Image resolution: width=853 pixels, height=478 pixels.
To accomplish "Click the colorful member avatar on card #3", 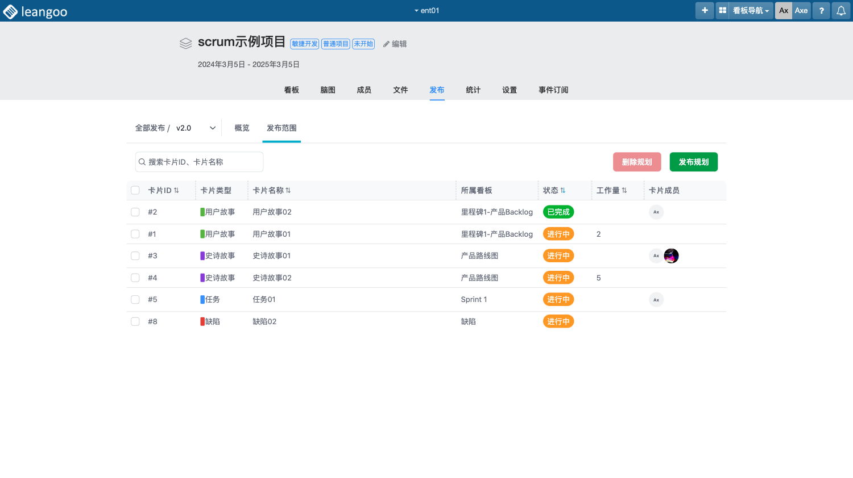I will pyautogui.click(x=671, y=256).
